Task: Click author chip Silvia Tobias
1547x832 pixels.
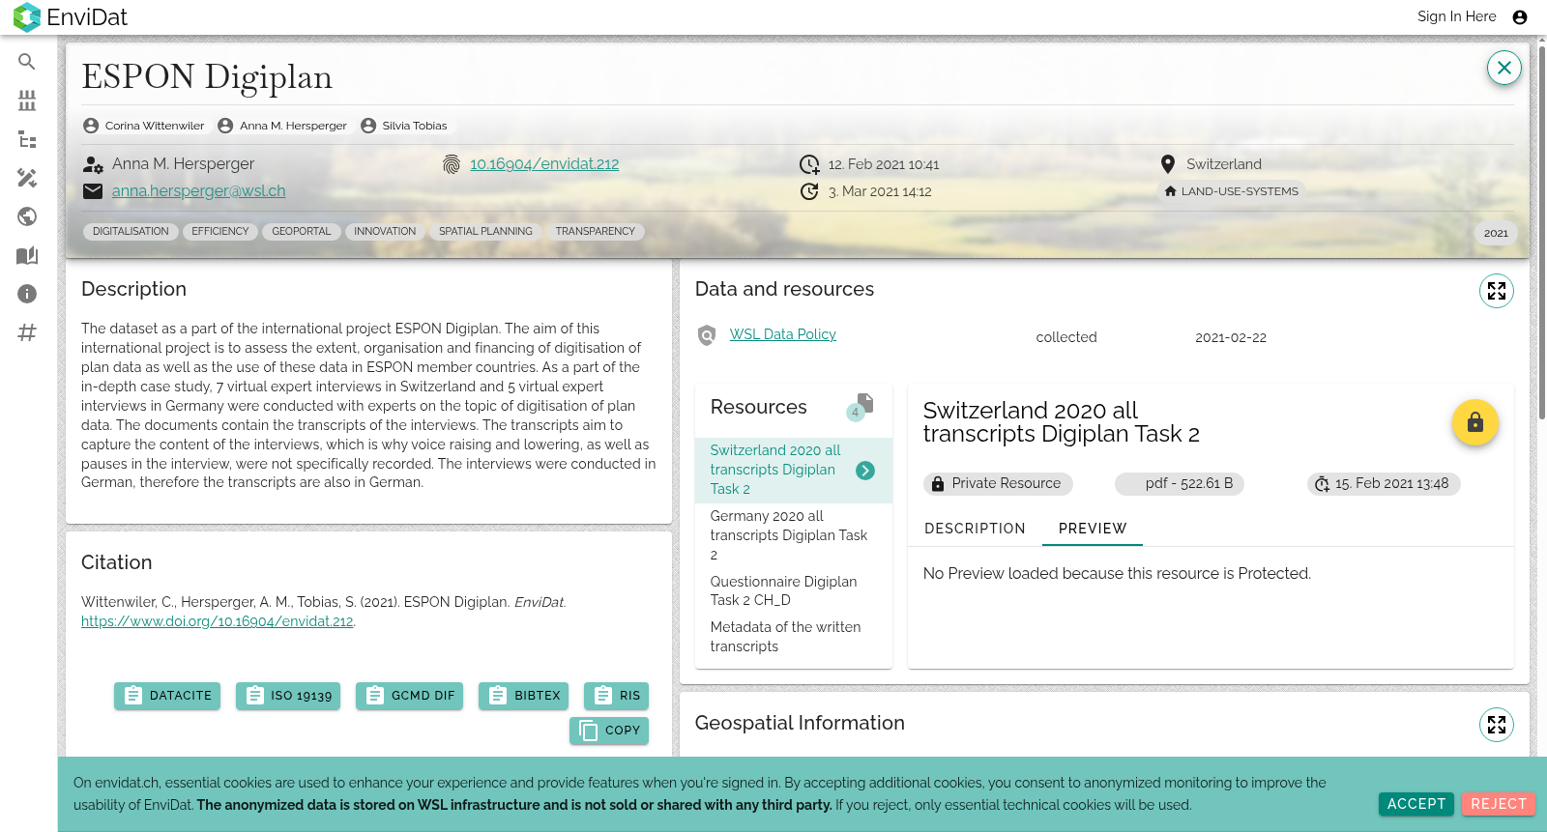Action: coord(404,126)
